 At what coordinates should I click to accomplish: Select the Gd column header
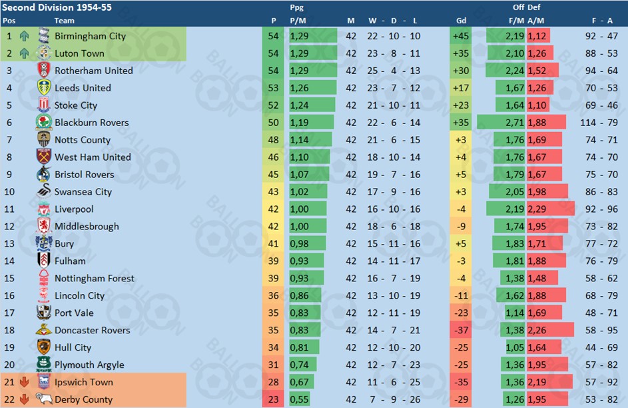pos(461,21)
